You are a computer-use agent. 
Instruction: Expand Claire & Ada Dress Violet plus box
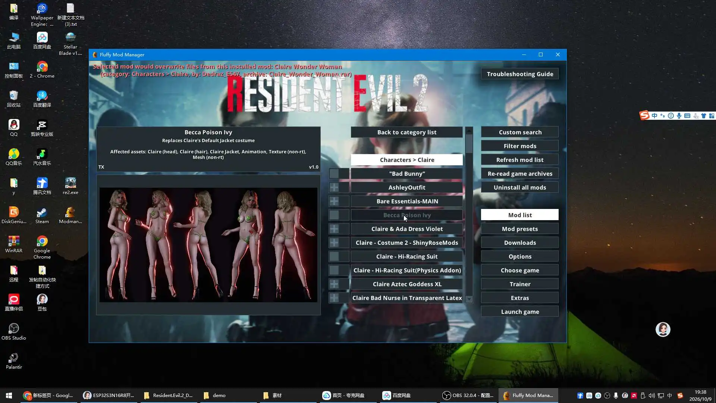coord(334,229)
